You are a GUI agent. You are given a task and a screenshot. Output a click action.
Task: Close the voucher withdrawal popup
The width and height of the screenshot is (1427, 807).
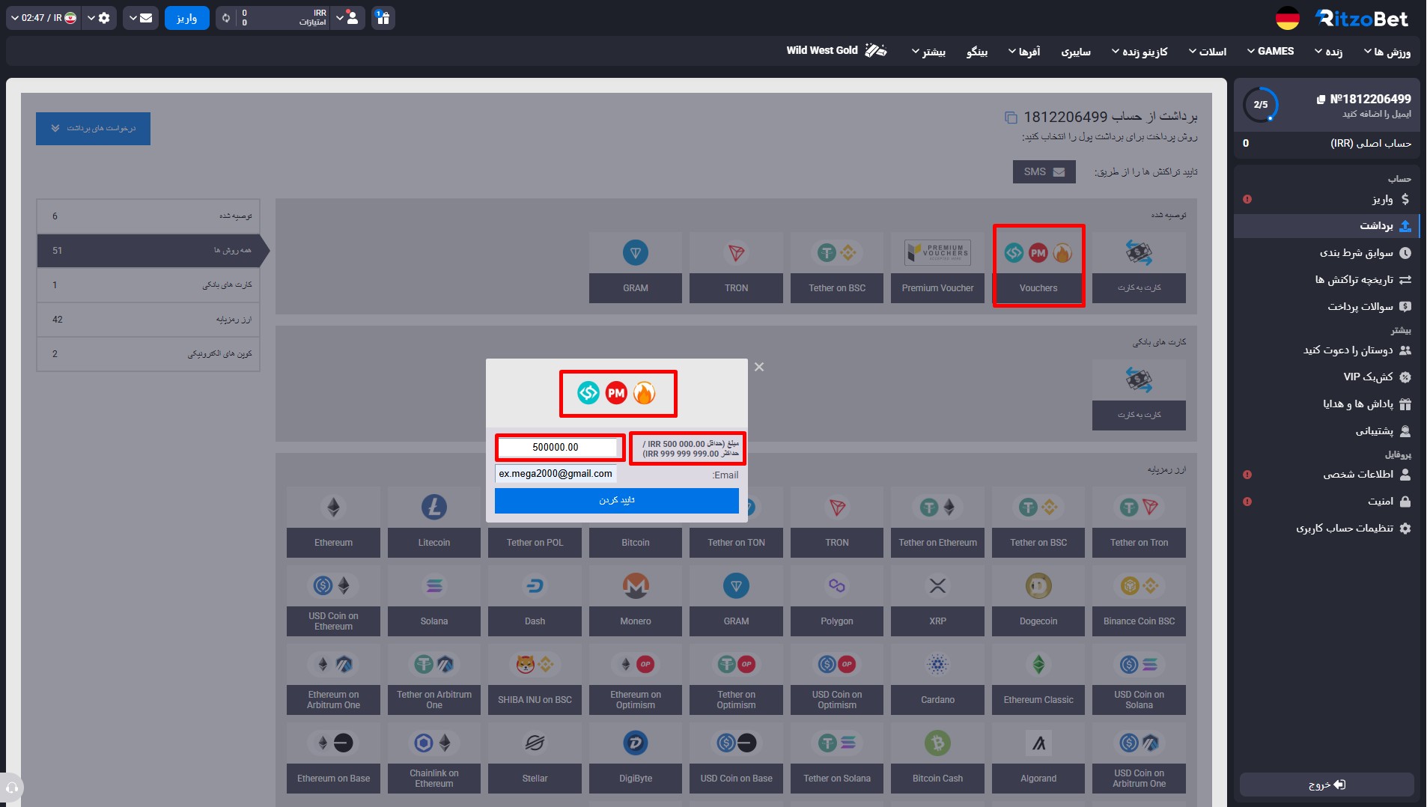point(759,367)
